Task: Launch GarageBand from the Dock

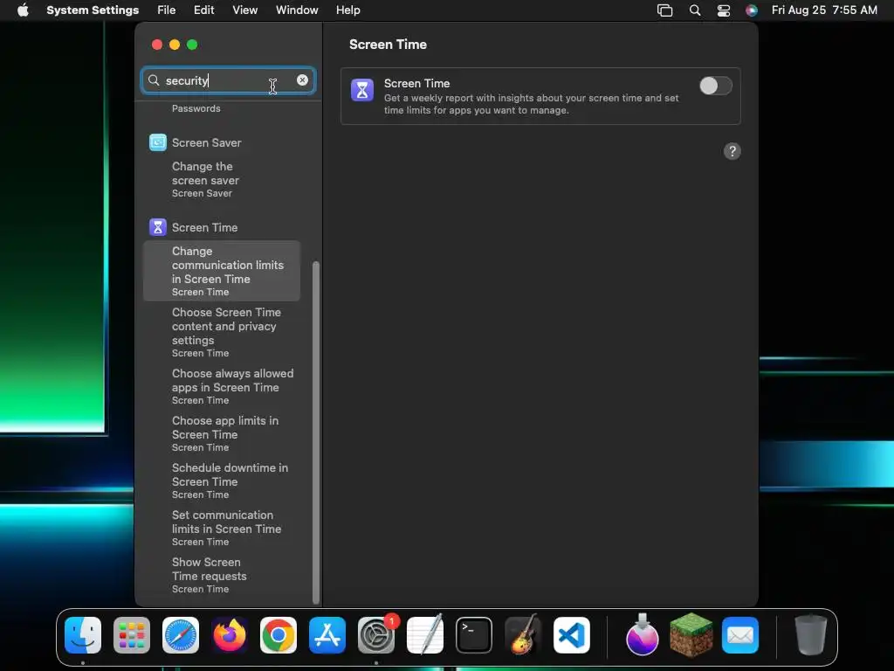Action: [x=523, y=634]
